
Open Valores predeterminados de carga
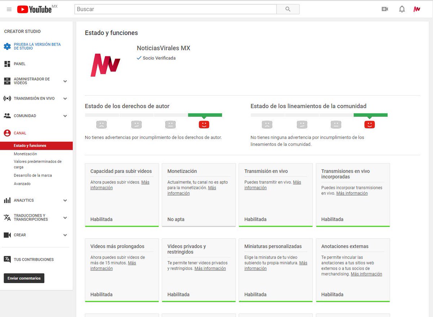pyautogui.click(x=38, y=164)
